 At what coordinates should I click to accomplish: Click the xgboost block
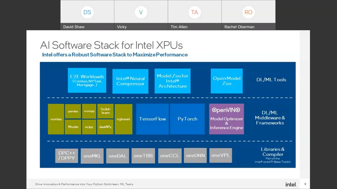[123, 119]
